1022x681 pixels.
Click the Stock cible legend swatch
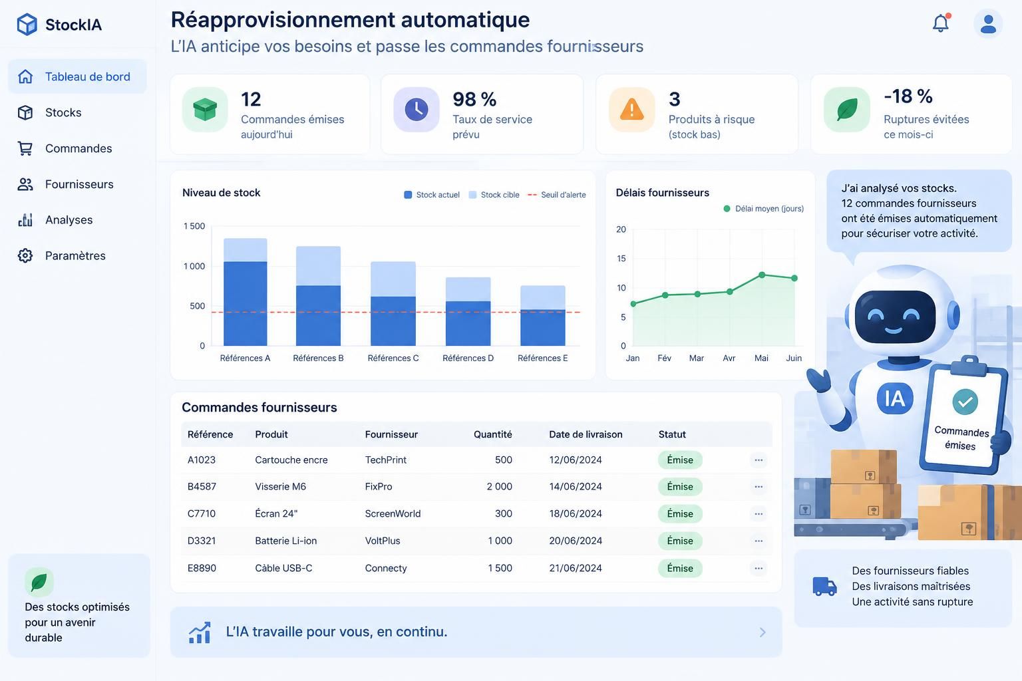472,195
